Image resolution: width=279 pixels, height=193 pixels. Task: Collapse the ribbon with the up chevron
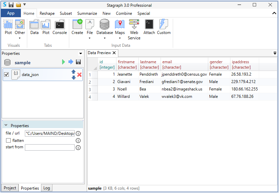coord(274,13)
